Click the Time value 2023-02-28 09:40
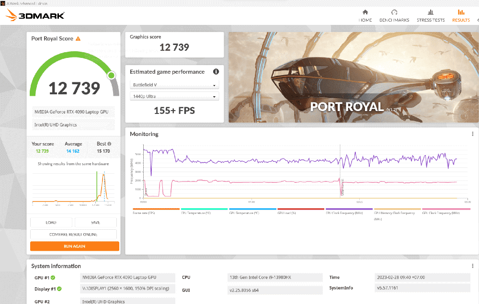This screenshot has height=304, width=479. click(422, 277)
